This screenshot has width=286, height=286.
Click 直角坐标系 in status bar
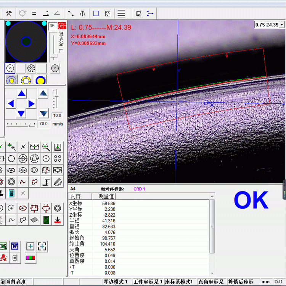[x=211, y=282]
